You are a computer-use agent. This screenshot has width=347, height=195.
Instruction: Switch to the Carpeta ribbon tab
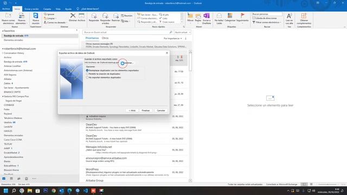(47, 9)
